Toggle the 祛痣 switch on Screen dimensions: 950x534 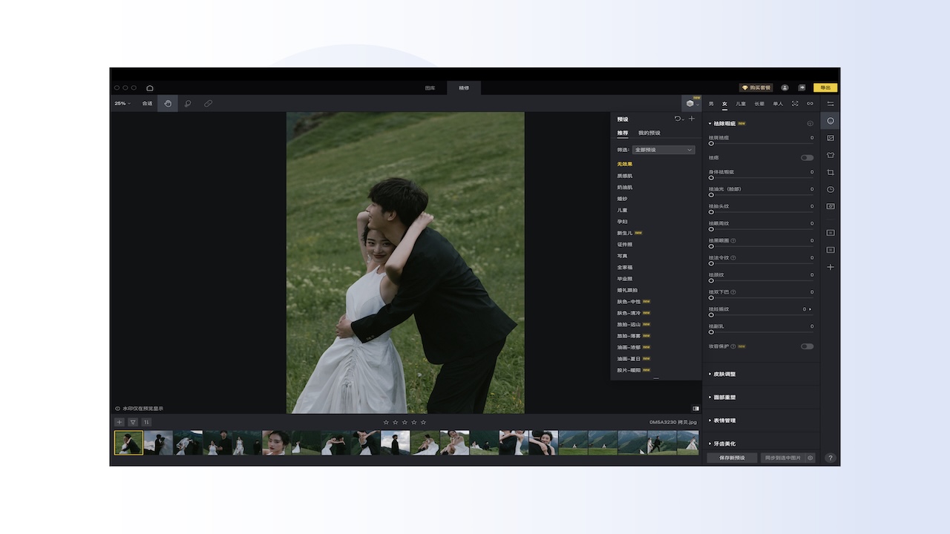[807, 157]
